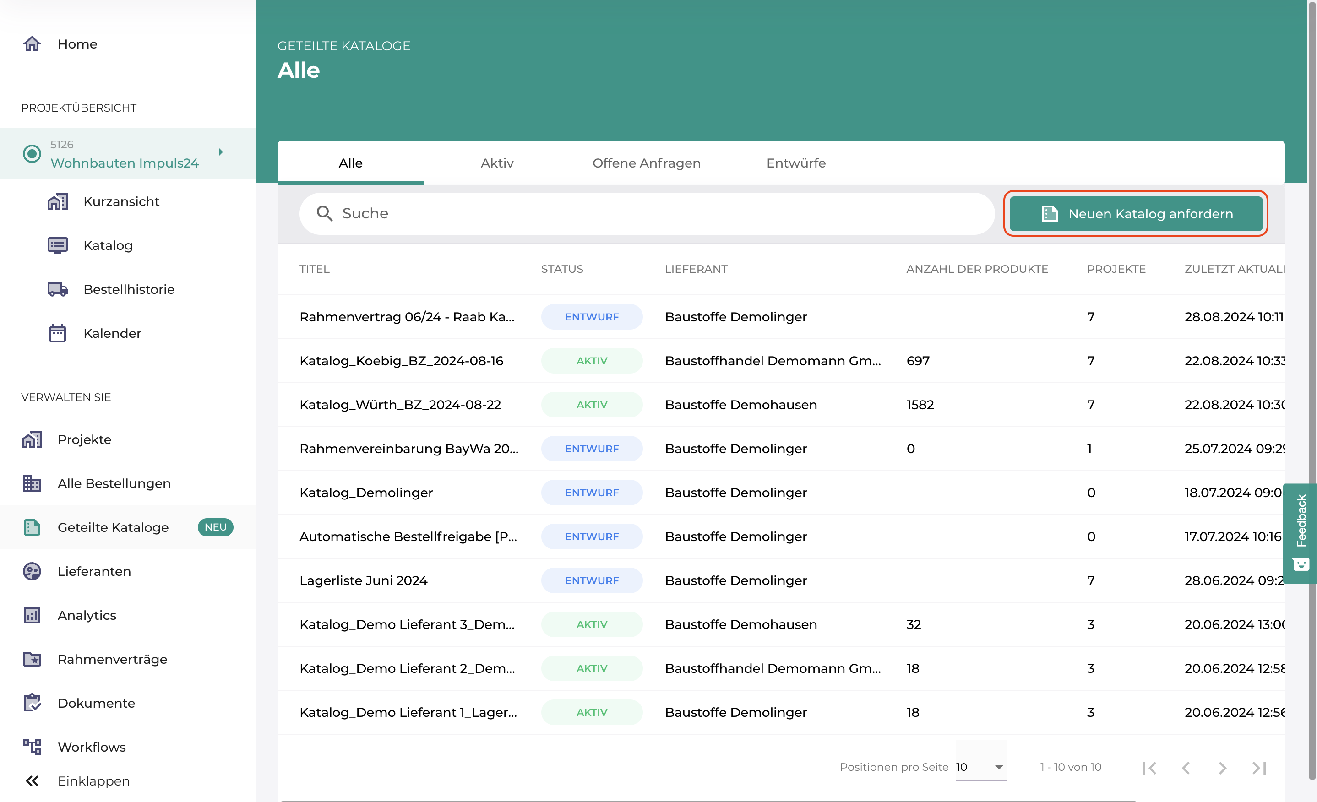Open row Katalog_Demo Lieferant 1_Lager...
Viewport: 1317px width, 802px height.
click(781, 712)
